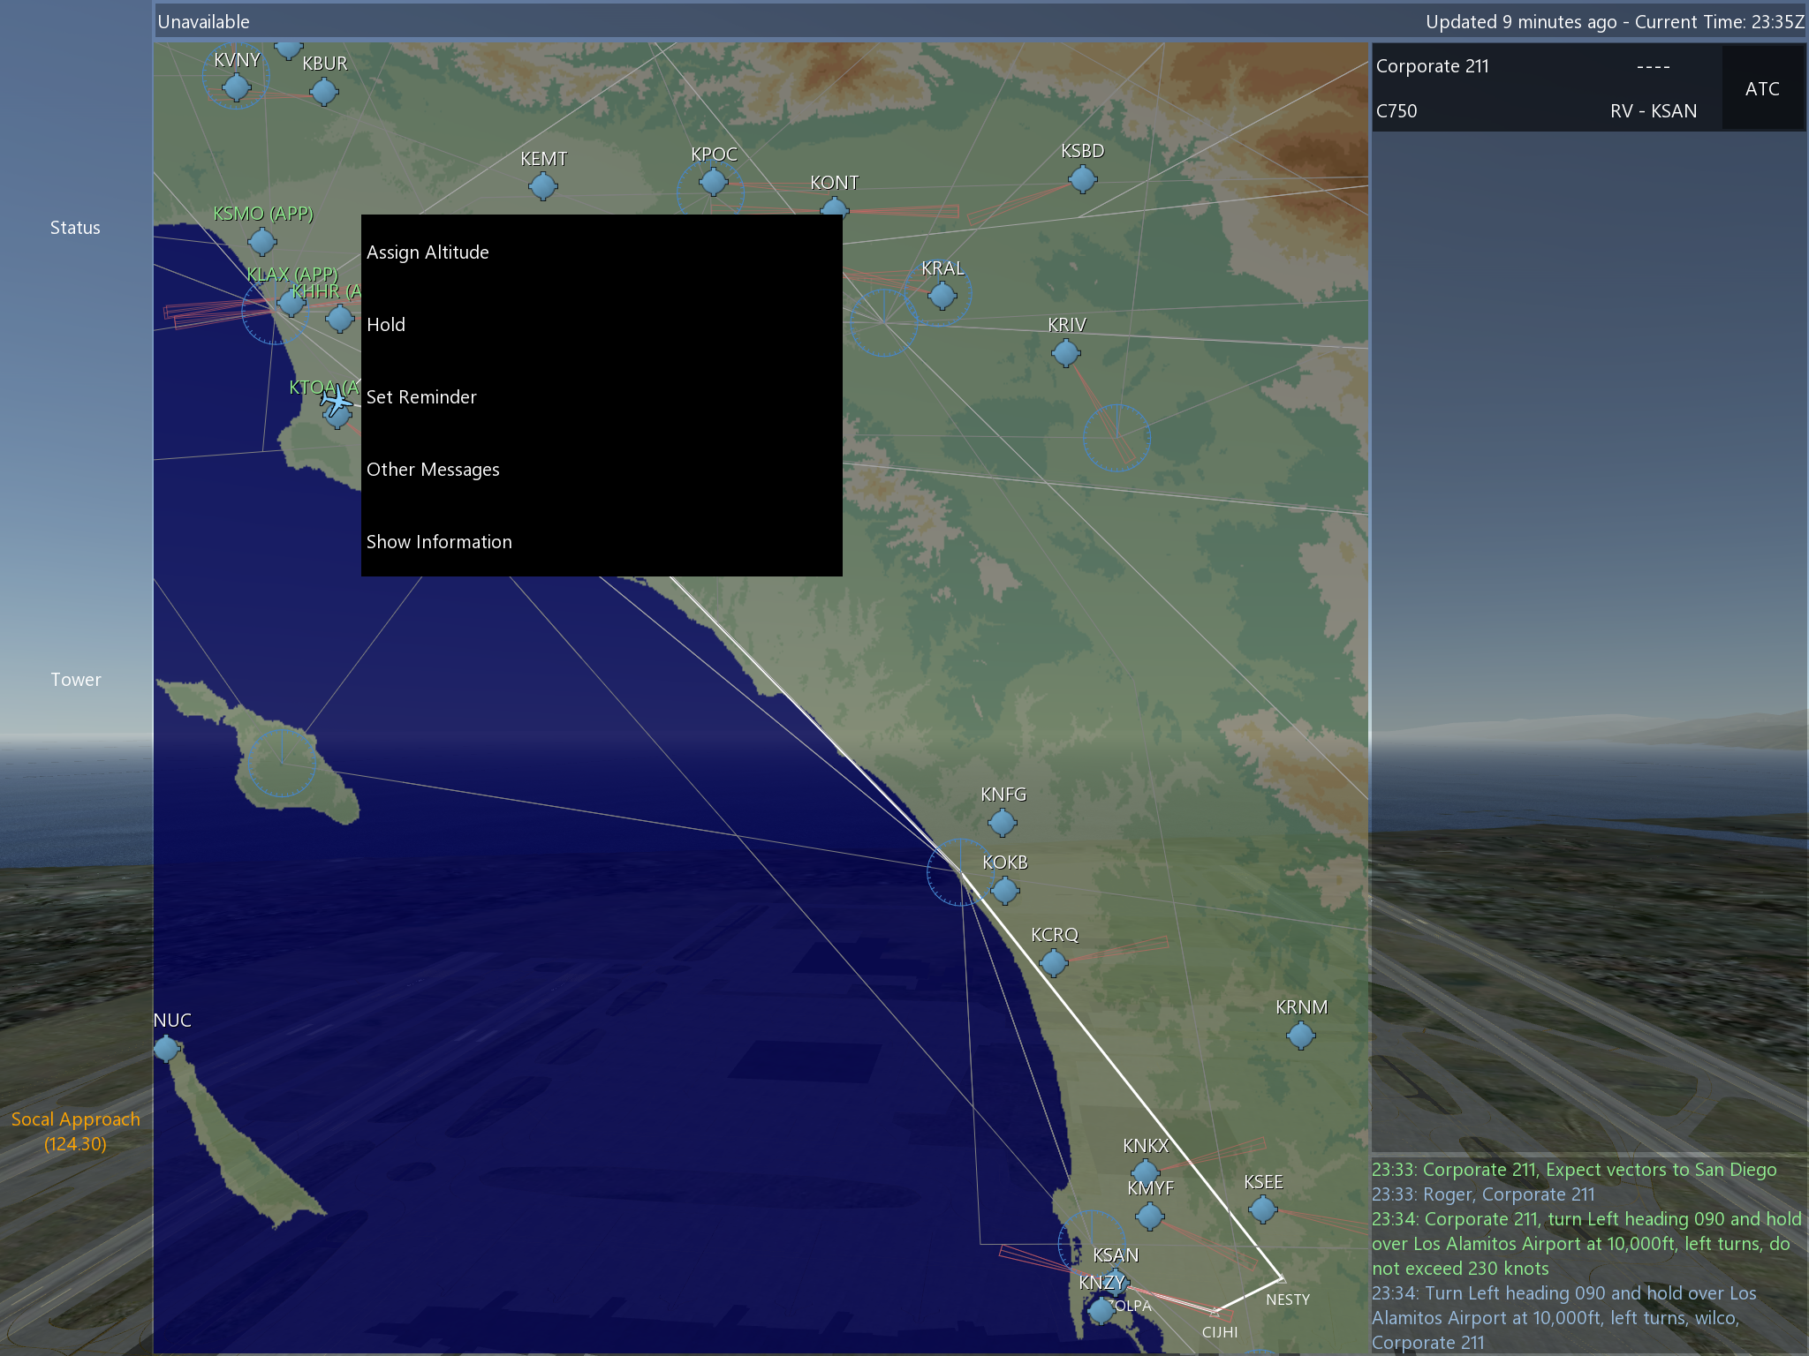Select Hold in the context menu

point(386,325)
